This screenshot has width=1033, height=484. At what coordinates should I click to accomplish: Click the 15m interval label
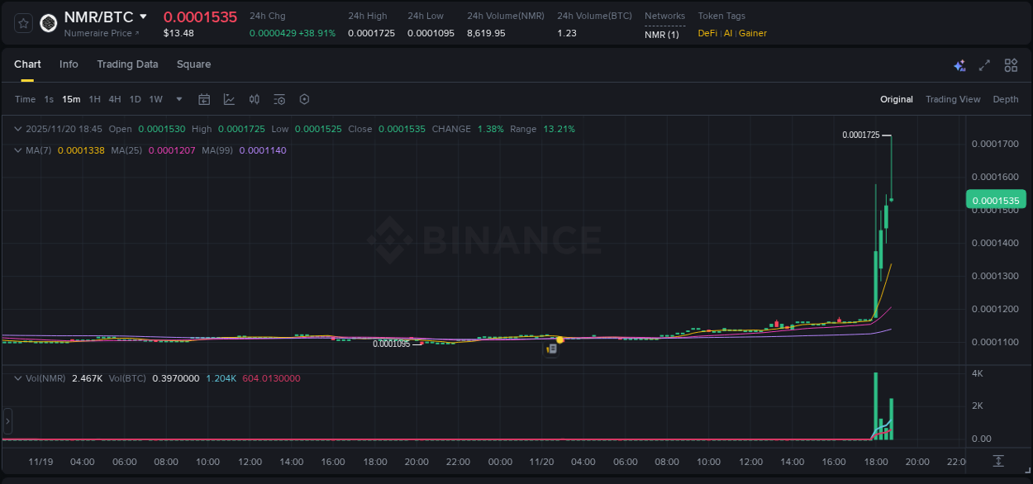pos(71,99)
